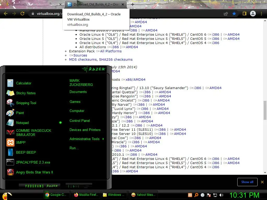The width and height of the screenshot is (267, 200).
Task: Click Show all downloads button
Action: [247, 182]
